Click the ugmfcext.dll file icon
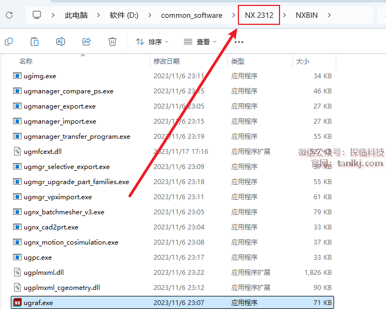 tap(17, 151)
